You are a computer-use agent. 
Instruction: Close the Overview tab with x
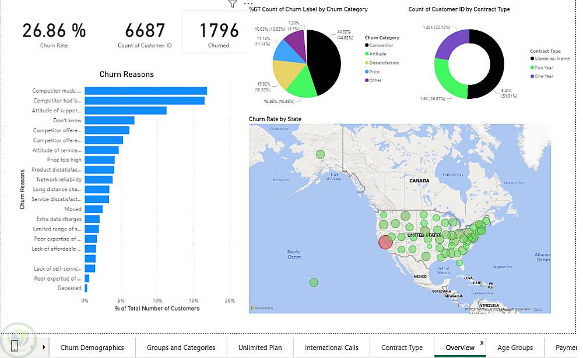tap(482, 342)
